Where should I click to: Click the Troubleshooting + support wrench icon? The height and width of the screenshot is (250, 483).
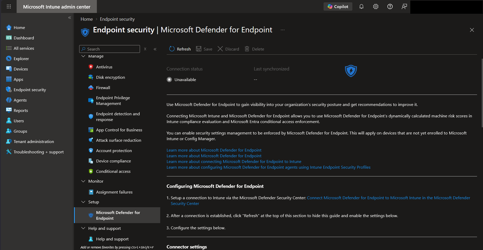pyautogui.click(x=9, y=152)
